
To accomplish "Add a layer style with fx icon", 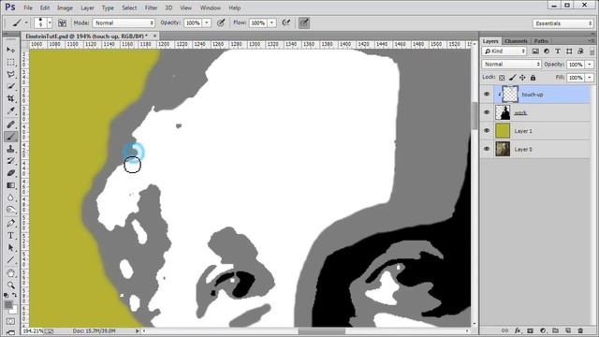I will point(518,330).
